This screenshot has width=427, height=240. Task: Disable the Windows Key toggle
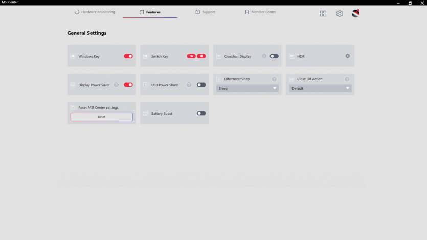[128, 56]
